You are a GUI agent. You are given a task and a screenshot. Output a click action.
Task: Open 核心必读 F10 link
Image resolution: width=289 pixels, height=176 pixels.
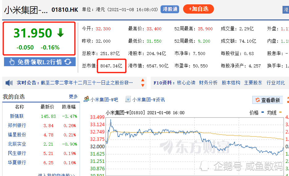click(x=186, y=83)
